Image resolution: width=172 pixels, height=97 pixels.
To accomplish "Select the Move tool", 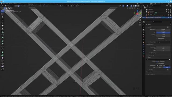I will (x=2, y=17).
